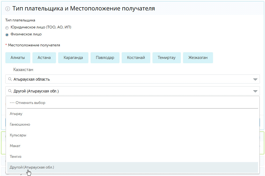Click the Костанай shortcut button
The width and height of the screenshot is (265, 176).
[136, 58]
